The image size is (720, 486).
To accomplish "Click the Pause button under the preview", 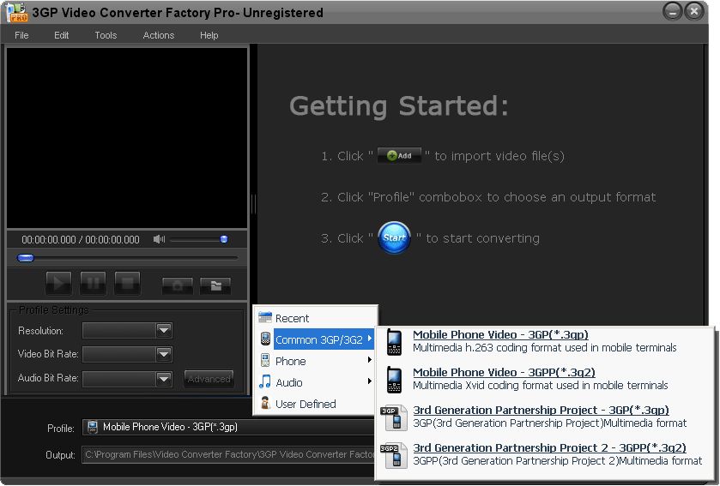I will point(93,283).
